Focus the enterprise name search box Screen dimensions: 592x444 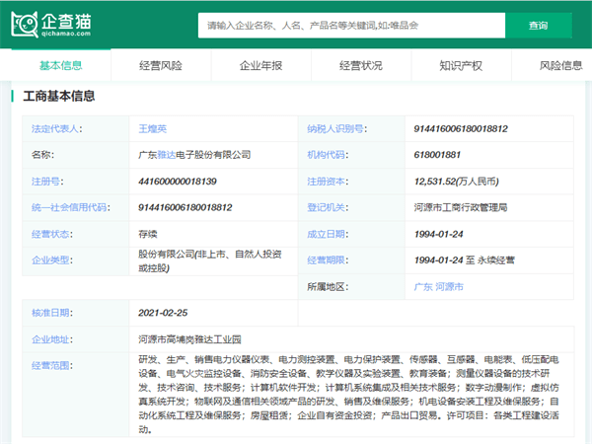(350, 26)
